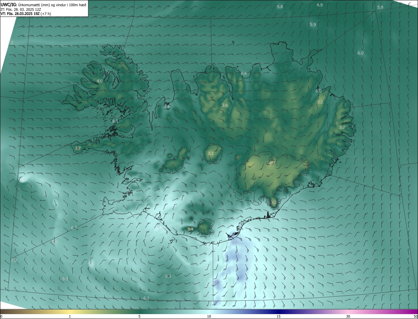Click the 0 tick on the color scale
Screen dimensions: 418x319
tap(1, 316)
